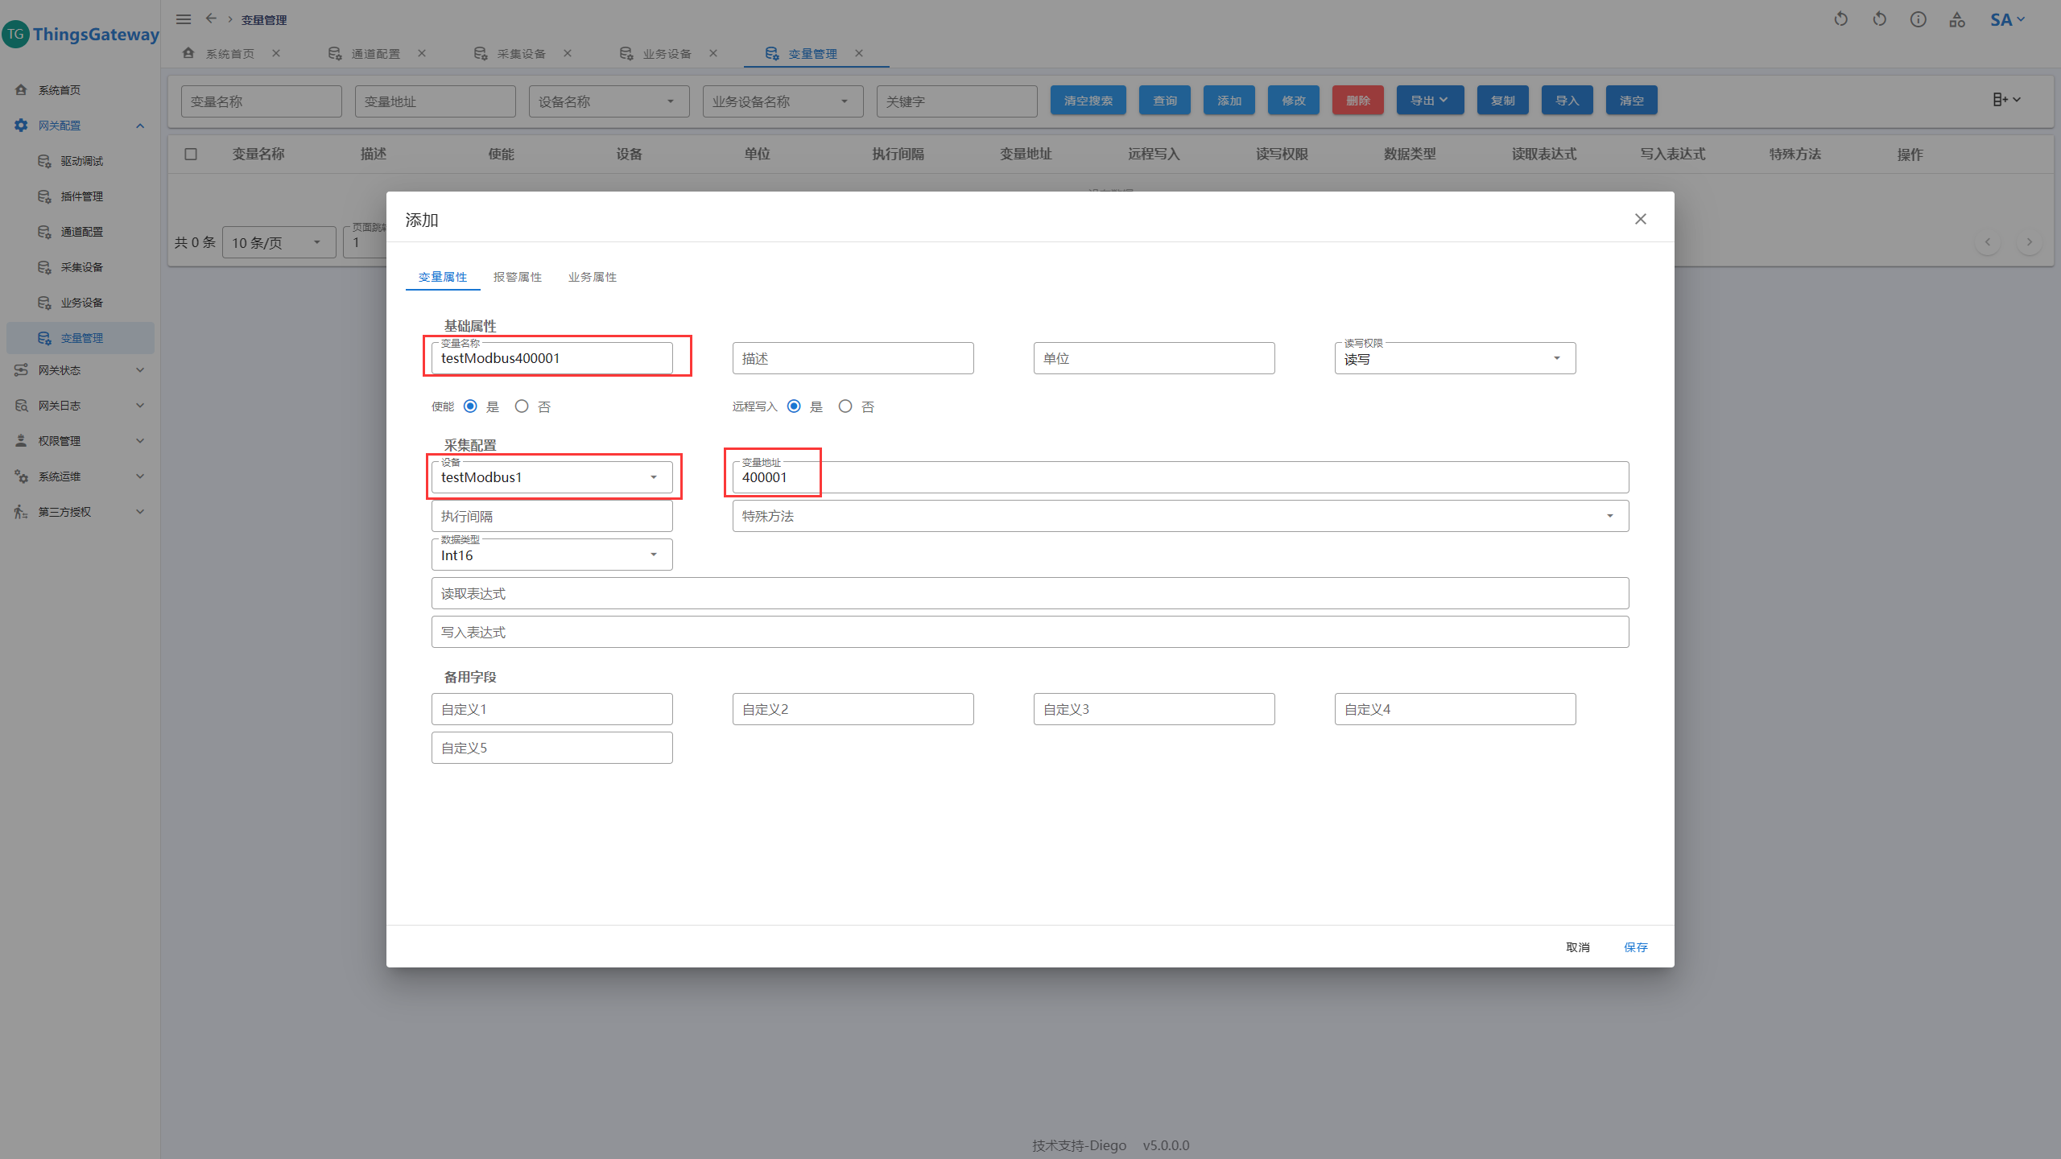Close the 添加 dialog with X icon
2061x1159 pixels.
pyautogui.click(x=1640, y=219)
